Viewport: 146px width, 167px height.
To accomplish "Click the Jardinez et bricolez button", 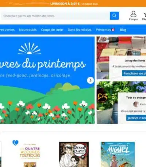I will pos(136,118).
